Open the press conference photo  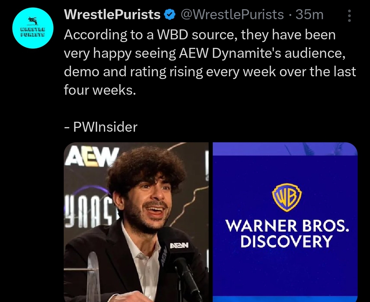[x=136, y=222]
